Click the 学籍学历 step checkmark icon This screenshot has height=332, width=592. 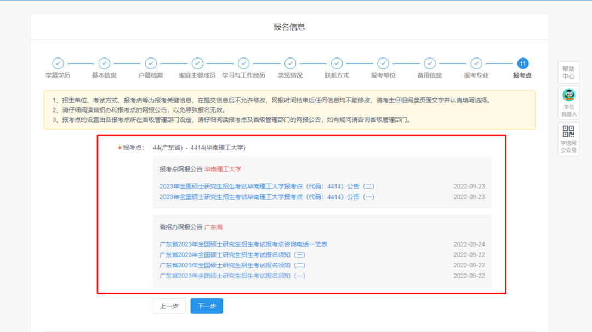(x=58, y=63)
